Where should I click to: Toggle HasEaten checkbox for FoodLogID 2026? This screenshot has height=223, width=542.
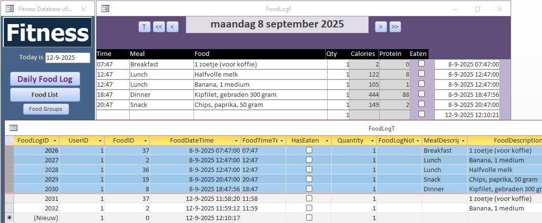coord(309,150)
